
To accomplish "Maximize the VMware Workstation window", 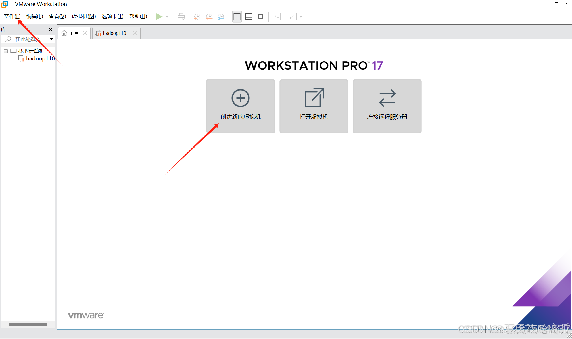I will 556,4.
